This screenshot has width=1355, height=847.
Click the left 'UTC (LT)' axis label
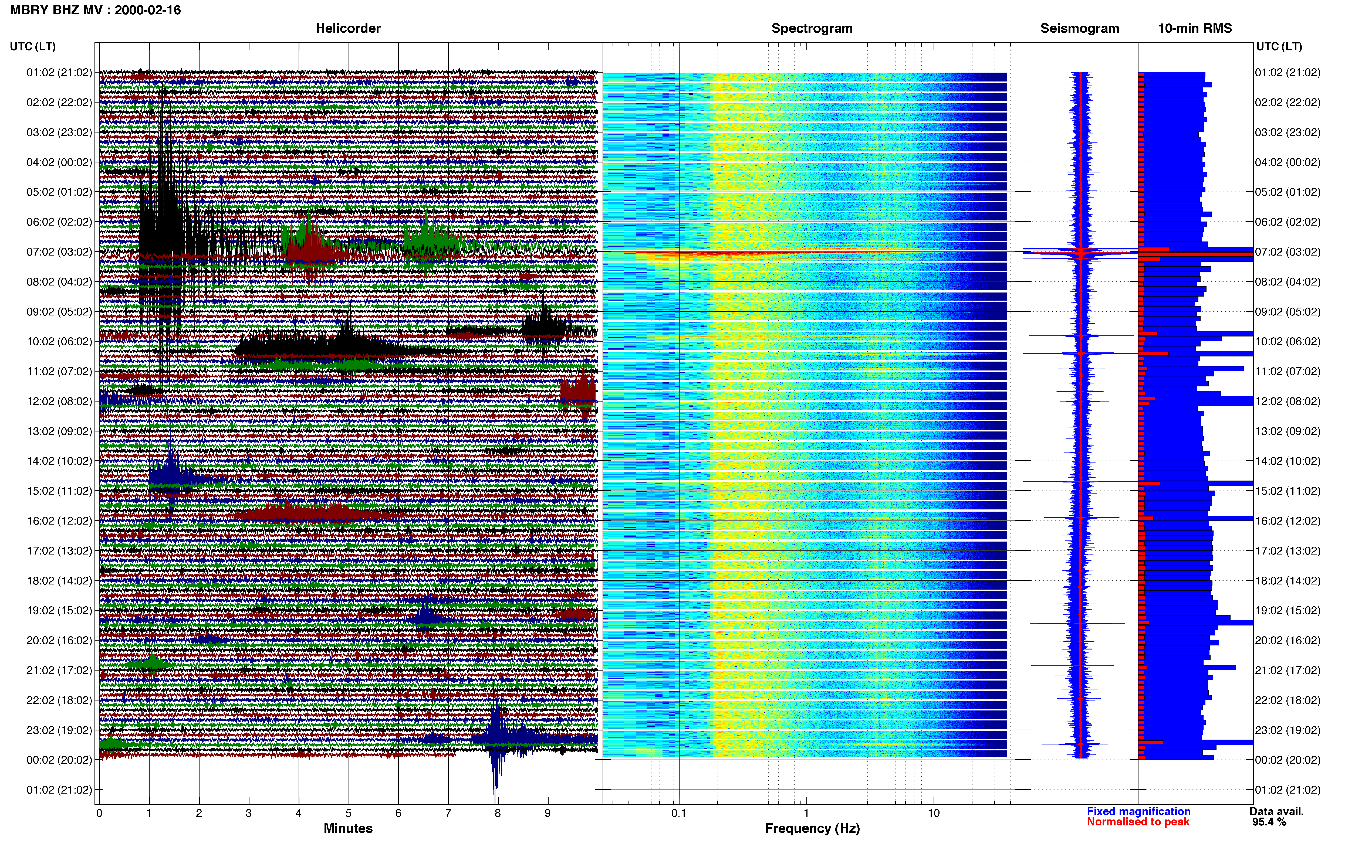tap(33, 46)
